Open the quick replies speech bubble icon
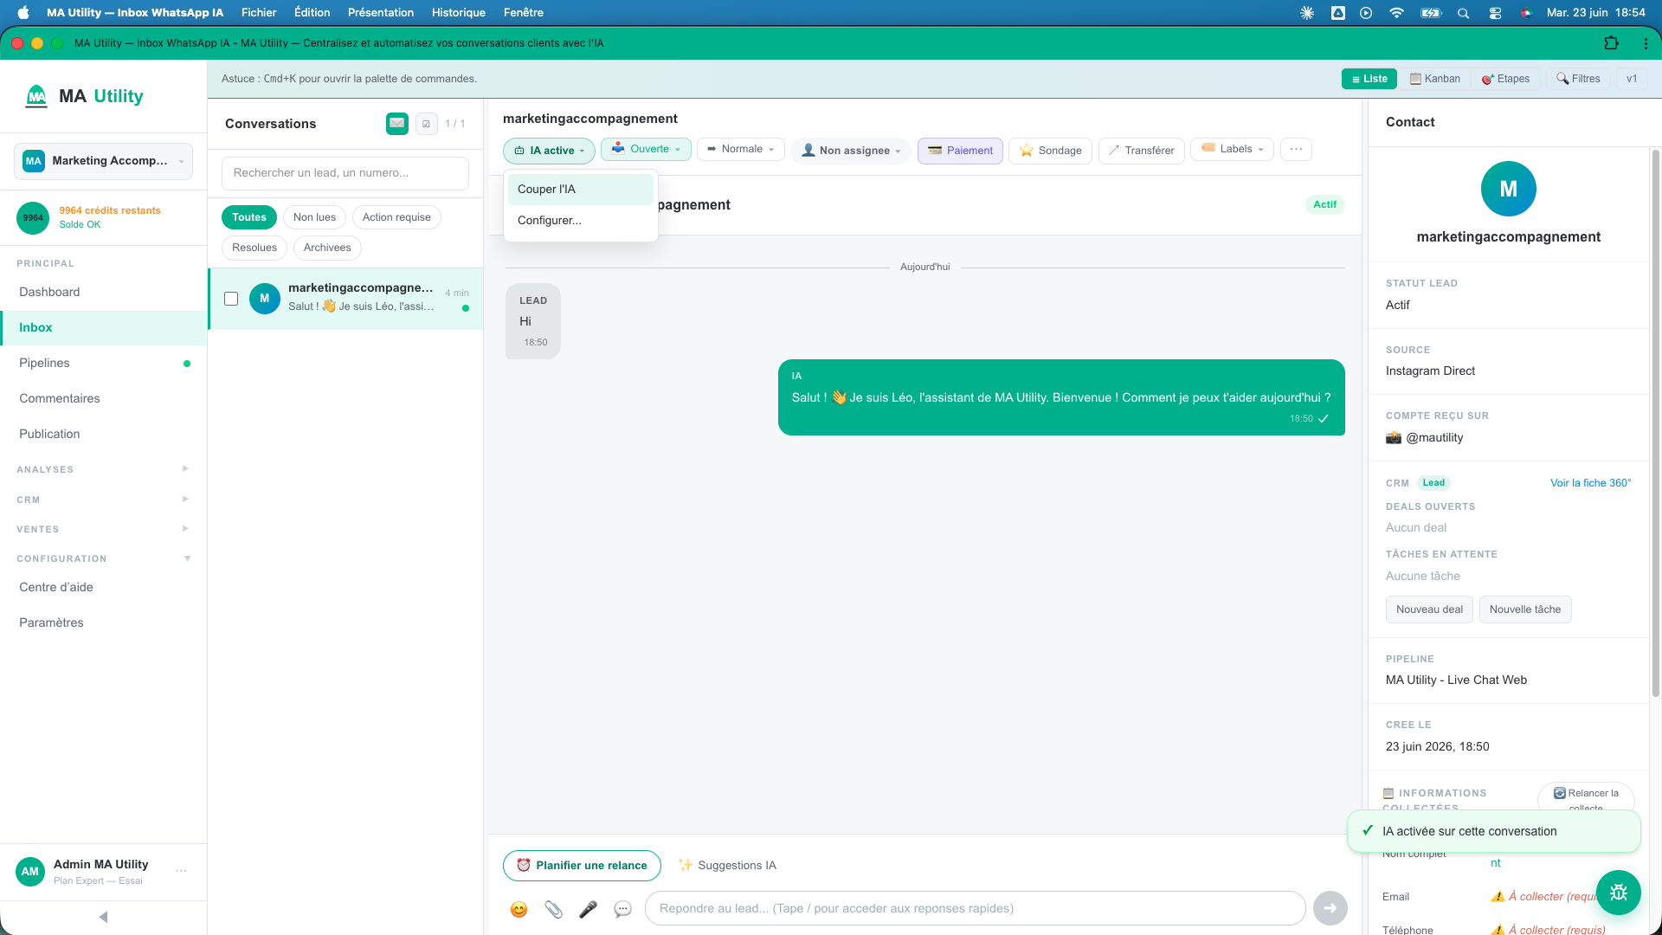Screen dimensions: 1662x935 pos(622,909)
